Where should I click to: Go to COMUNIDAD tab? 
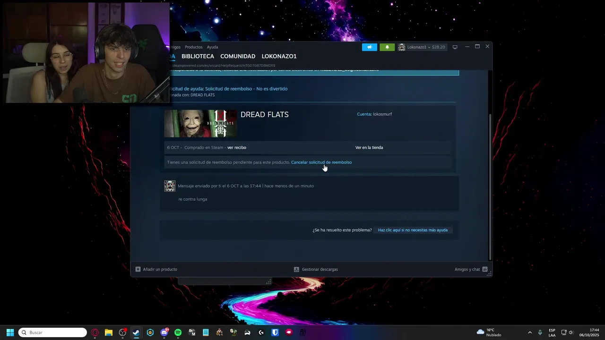coord(238,56)
